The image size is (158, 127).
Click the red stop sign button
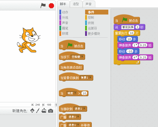point(51,6)
